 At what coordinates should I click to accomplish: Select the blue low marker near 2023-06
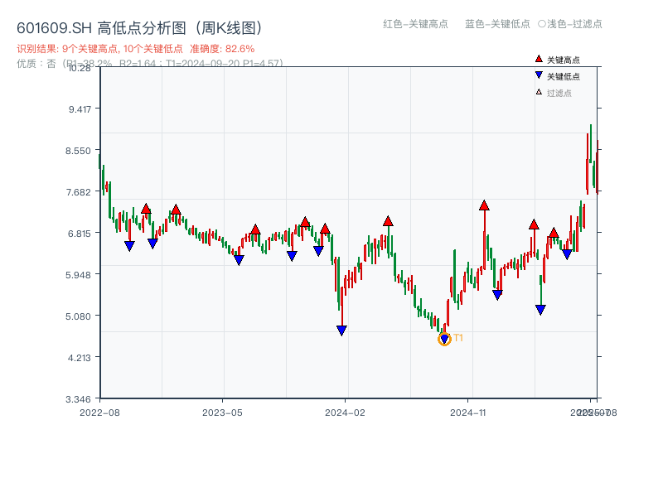click(239, 260)
